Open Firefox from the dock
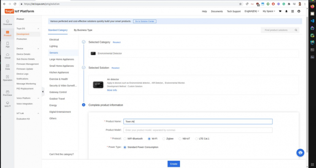This screenshot has width=316, height=168. [312, 6]
